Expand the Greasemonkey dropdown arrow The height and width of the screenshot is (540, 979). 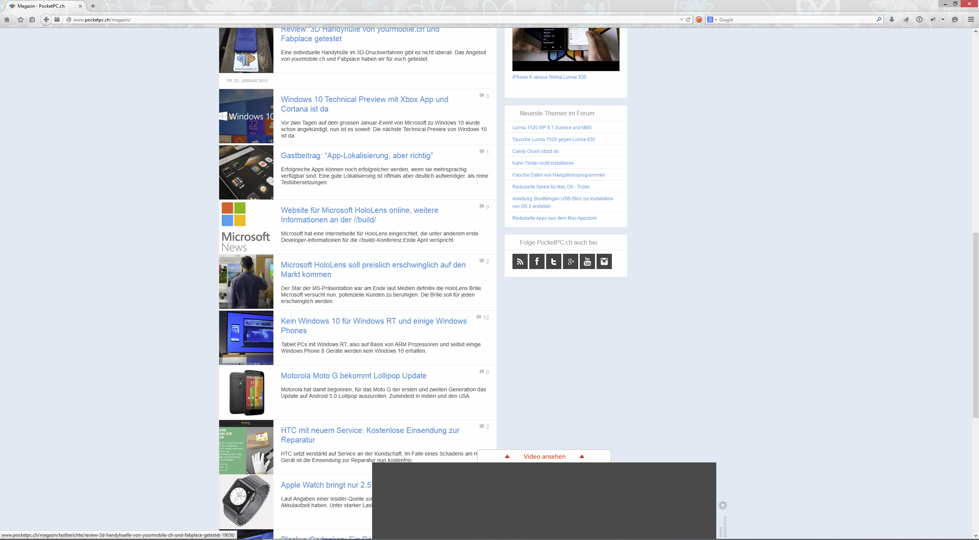pos(943,19)
